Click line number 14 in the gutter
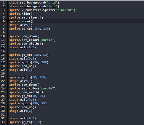The height and width of the screenshot is (125, 144). (3, 51)
